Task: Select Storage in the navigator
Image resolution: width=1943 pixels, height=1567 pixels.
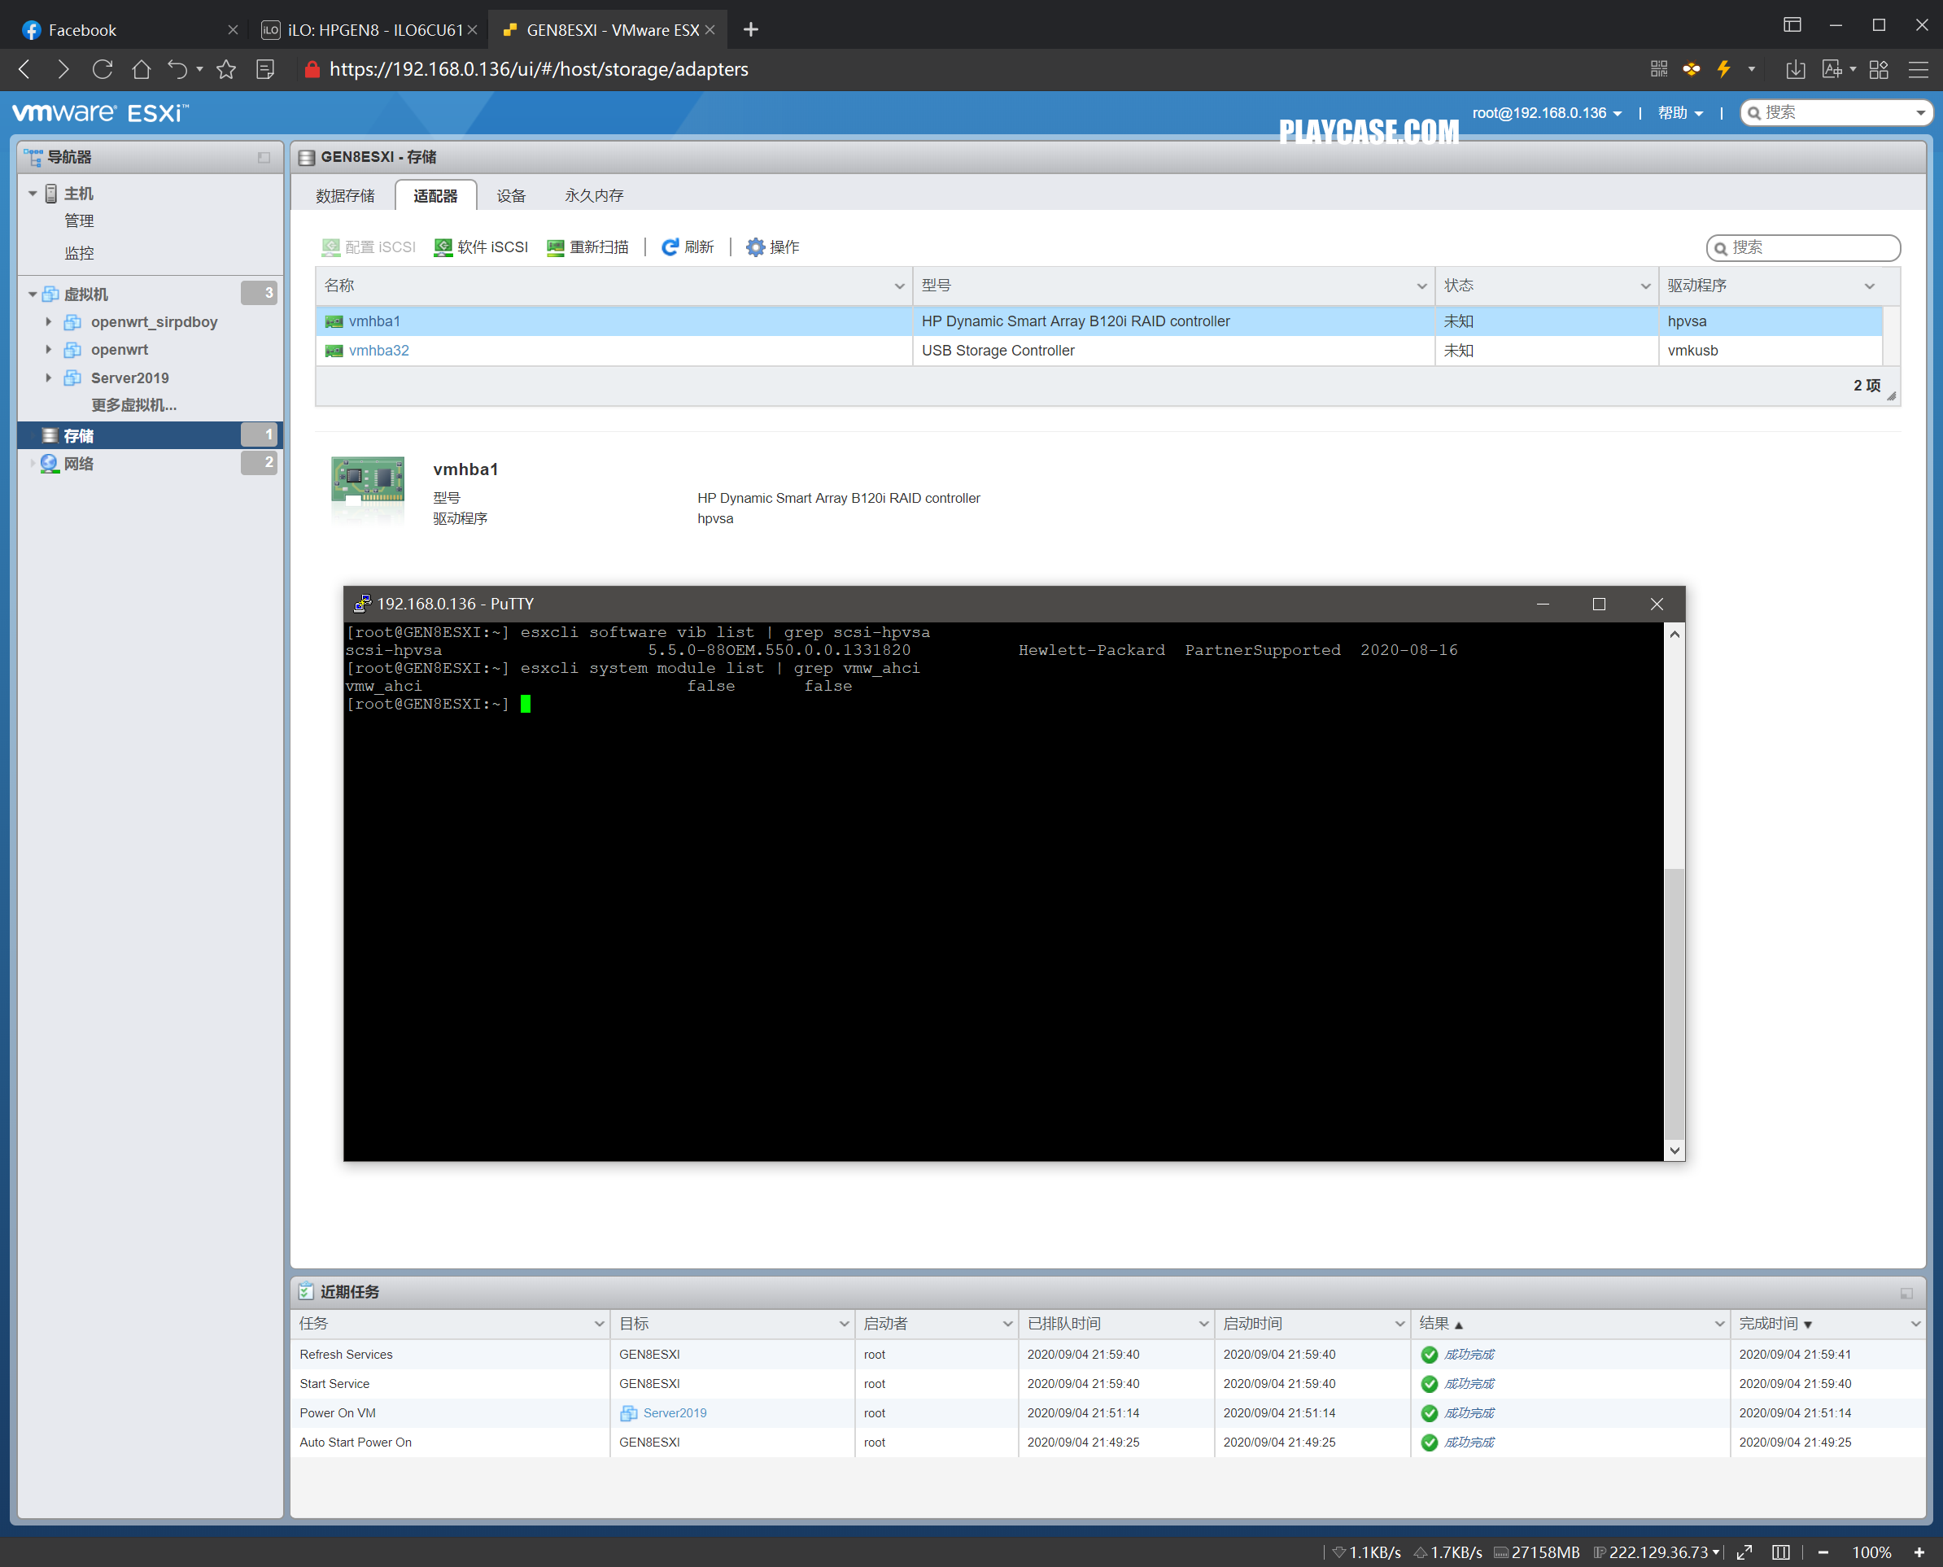Action: pos(150,436)
